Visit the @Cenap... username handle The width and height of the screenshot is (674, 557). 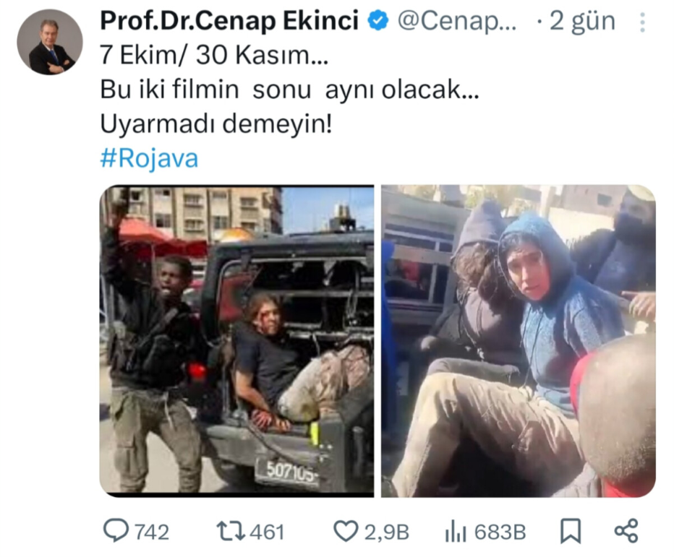point(456,21)
